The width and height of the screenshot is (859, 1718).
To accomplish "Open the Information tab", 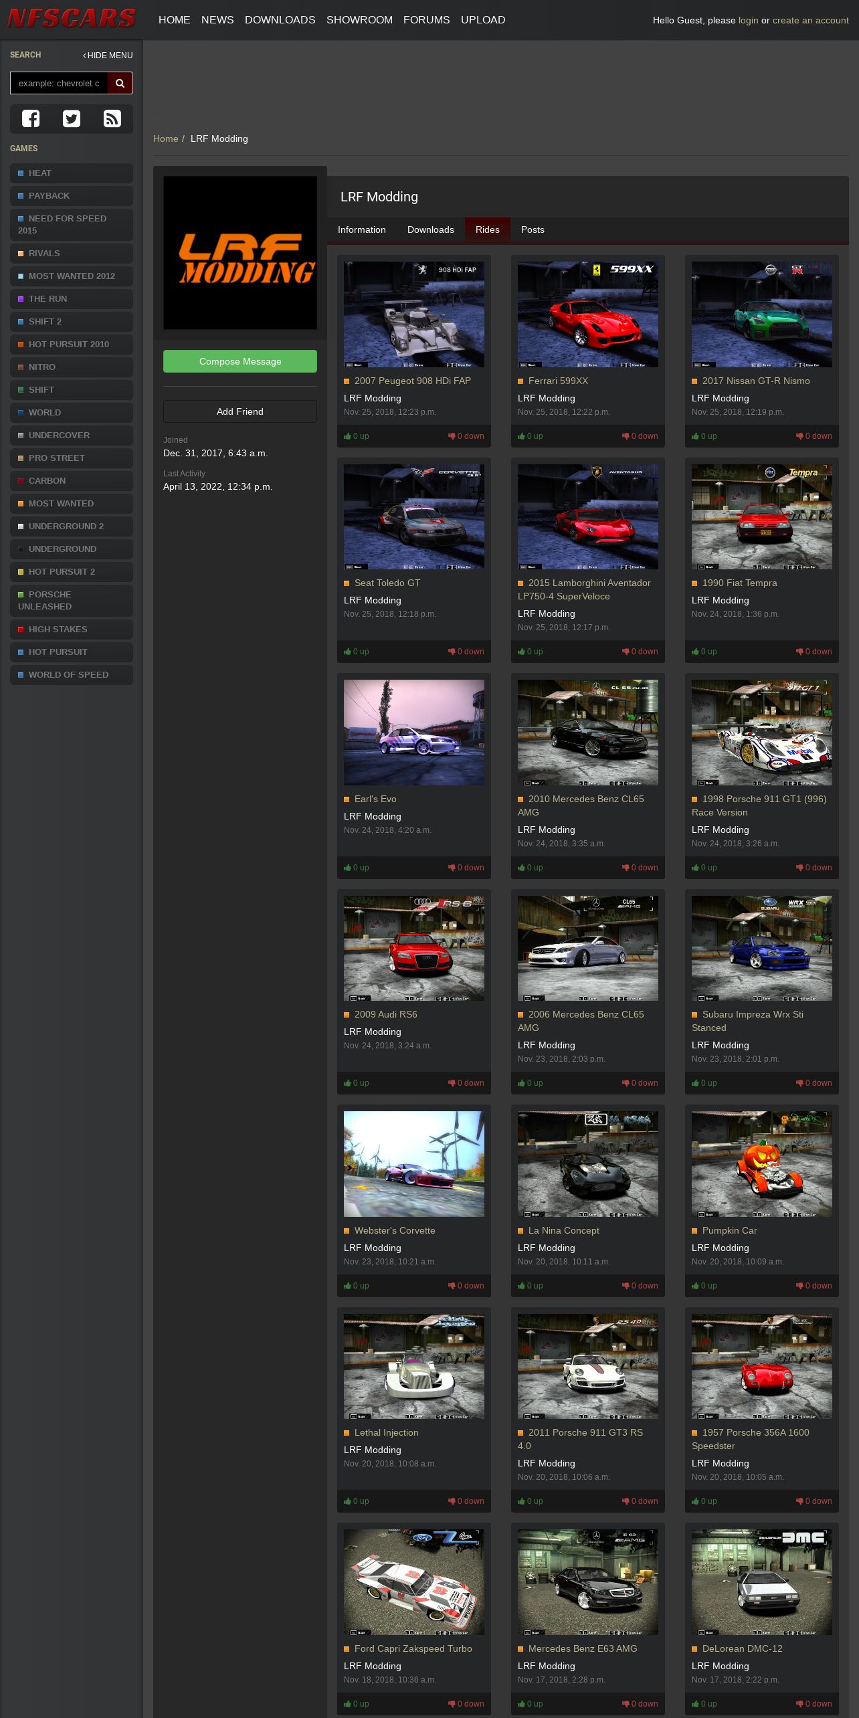I will coord(361,229).
